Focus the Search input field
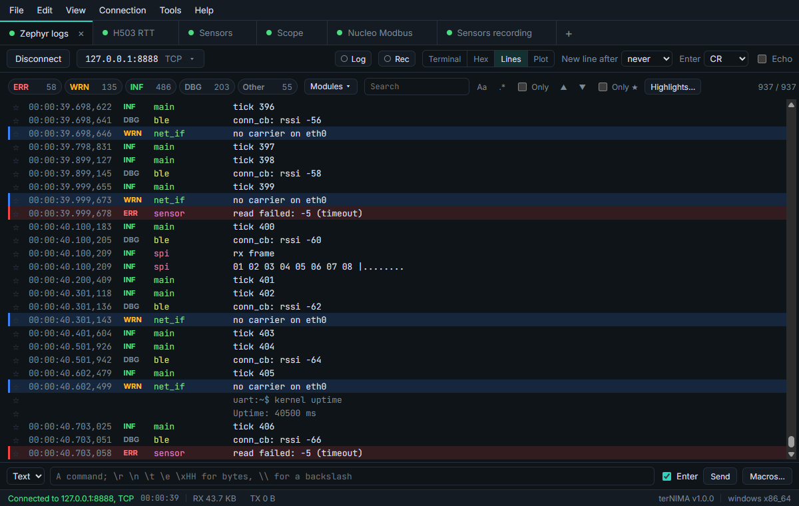 417,87
